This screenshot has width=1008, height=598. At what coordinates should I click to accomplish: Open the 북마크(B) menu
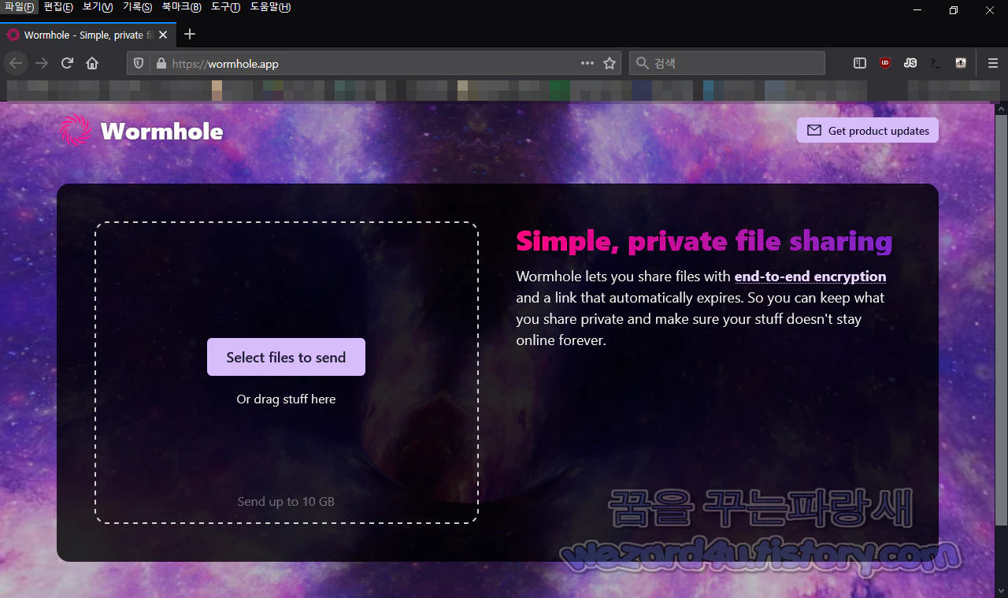point(182,7)
